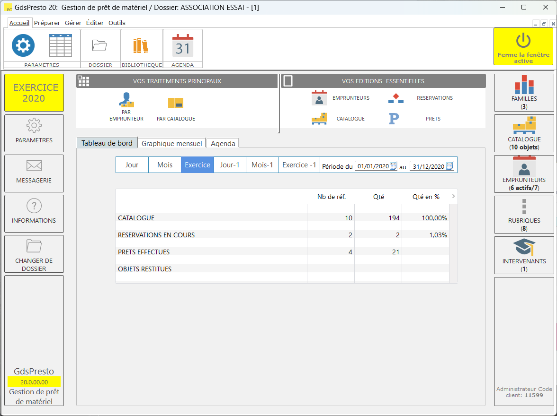Click the power icon to close active window

point(523,41)
